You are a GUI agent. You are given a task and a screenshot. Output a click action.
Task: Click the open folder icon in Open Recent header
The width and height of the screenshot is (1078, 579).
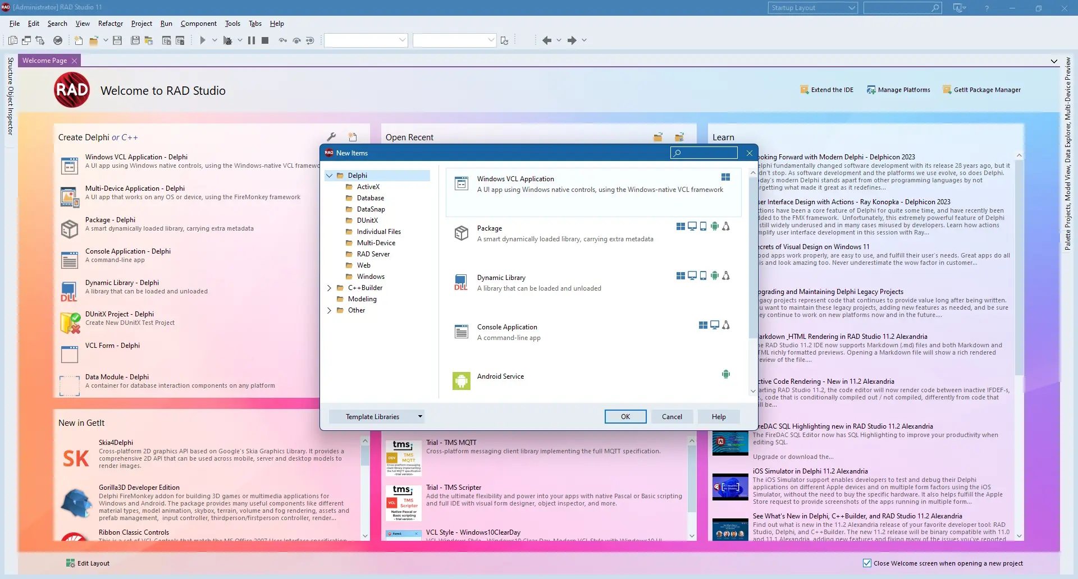(x=658, y=137)
